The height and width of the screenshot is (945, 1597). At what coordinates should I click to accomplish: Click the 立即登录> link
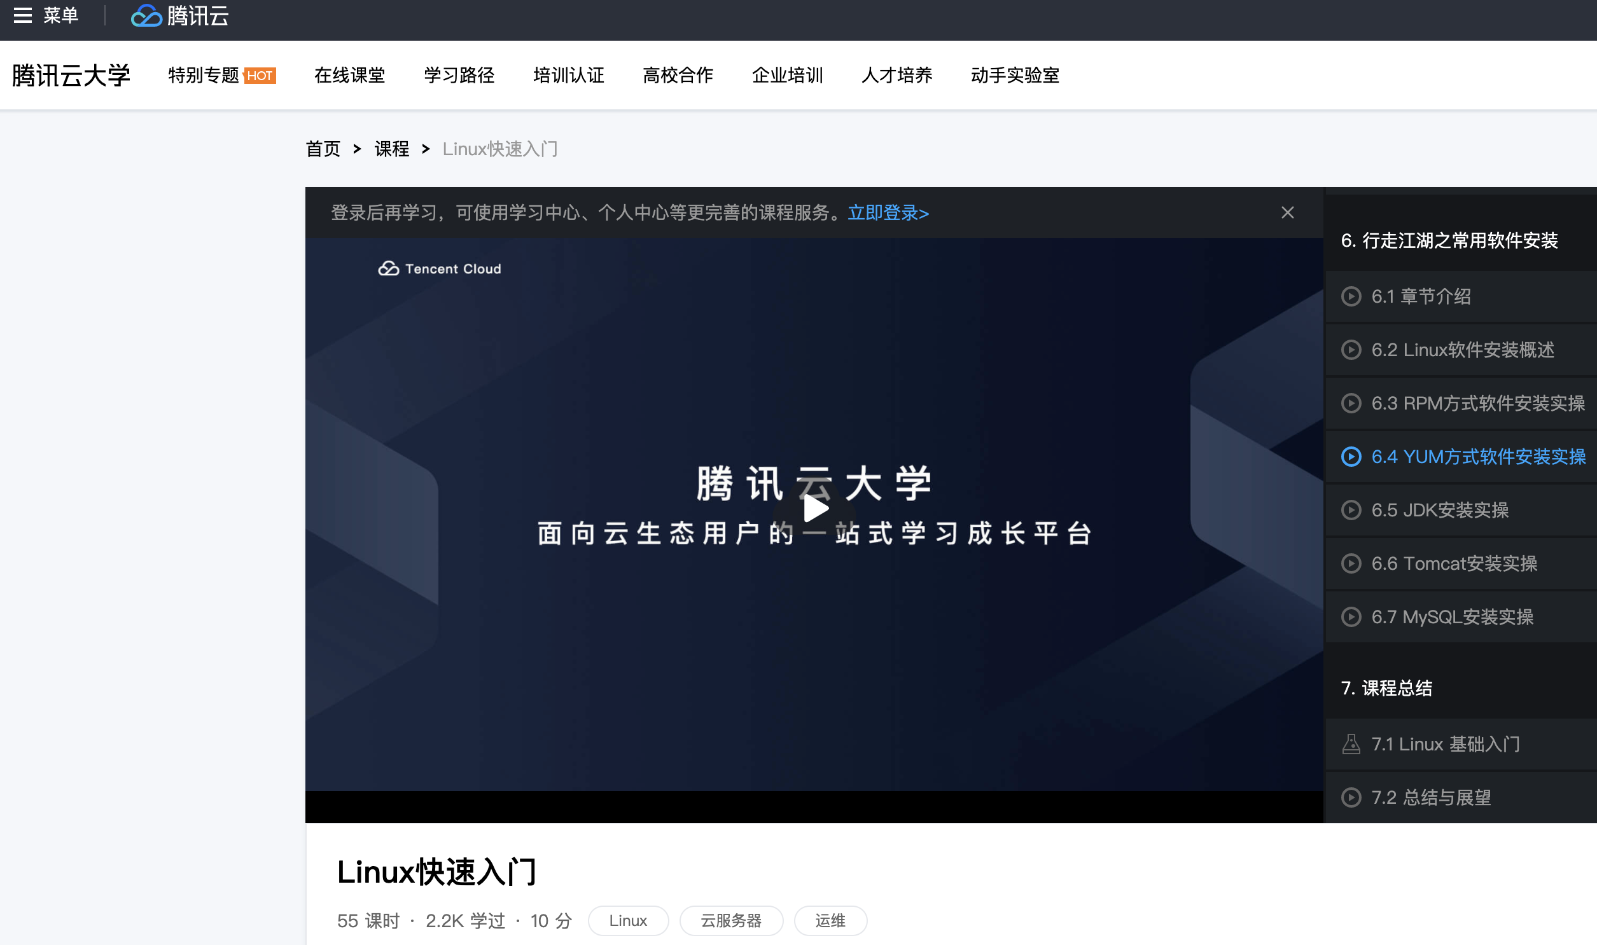(x=889, y=212)
